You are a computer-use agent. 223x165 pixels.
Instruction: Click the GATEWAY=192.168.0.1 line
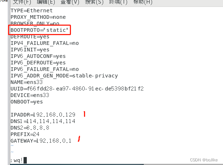[41, 141]
